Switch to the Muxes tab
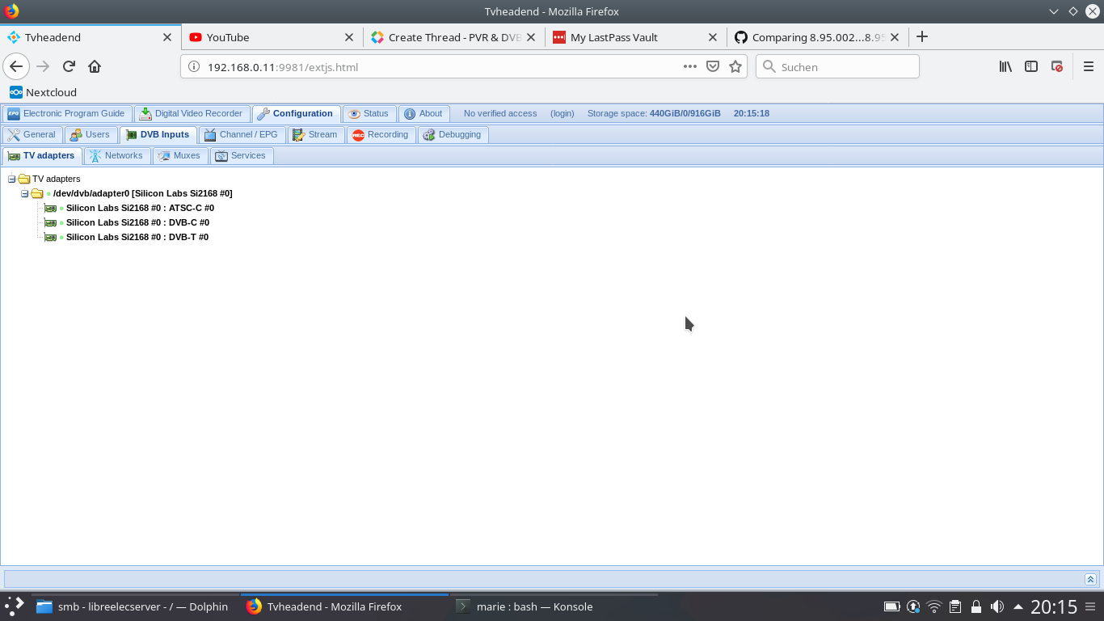 179,155
